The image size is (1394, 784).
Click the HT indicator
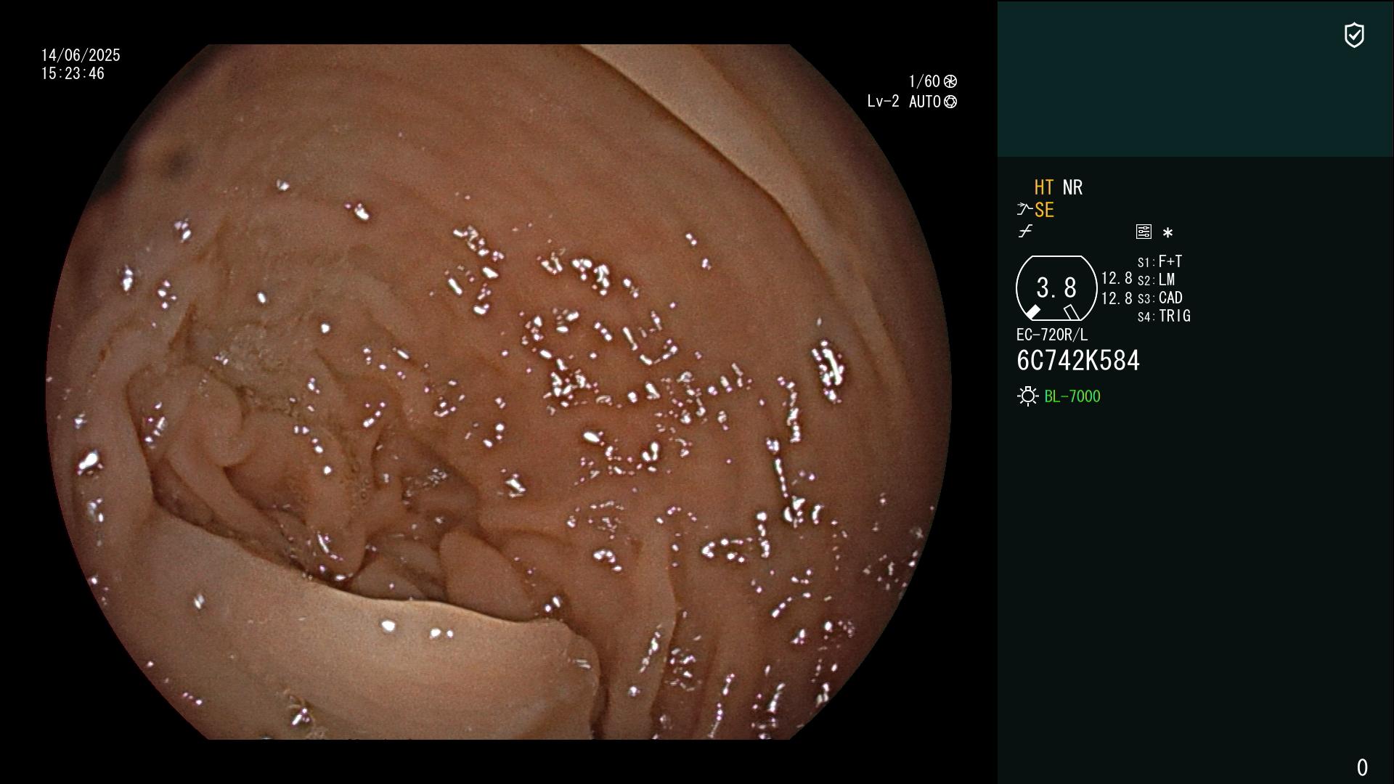[1044, 187]
